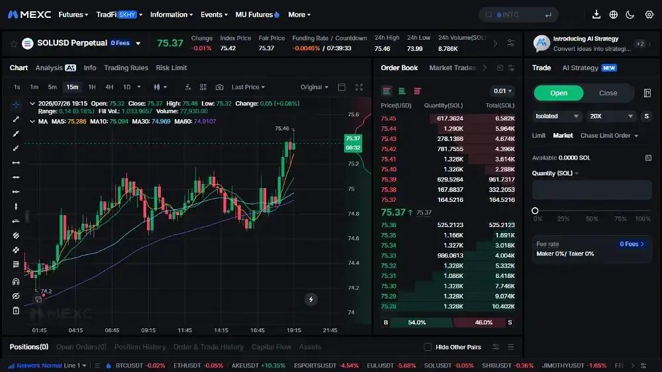Open the download app icon
The height and width of the screenshot is (372, 662).
[x=596, y=15]
